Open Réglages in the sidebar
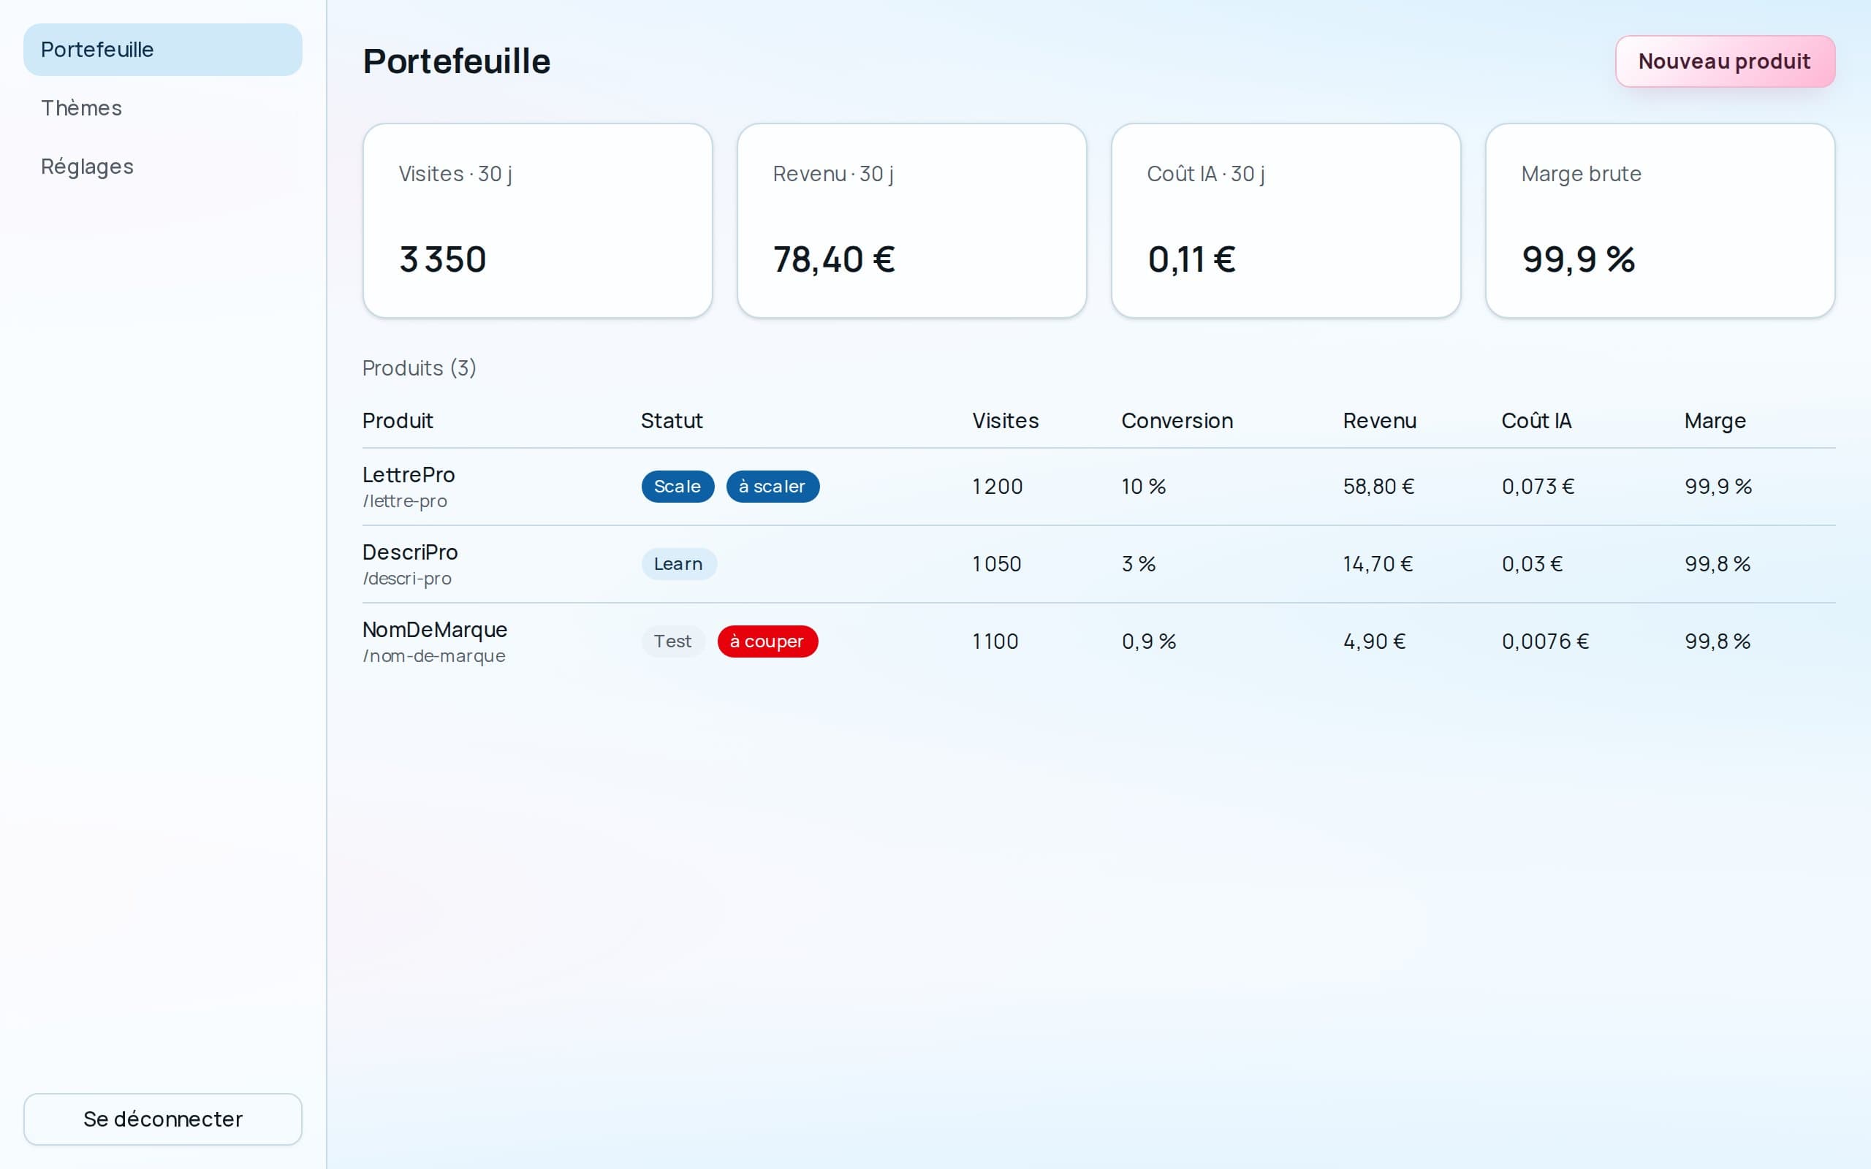This screenshot has height=1169, width=1871. pyautogui.click(x=162, y=167)
